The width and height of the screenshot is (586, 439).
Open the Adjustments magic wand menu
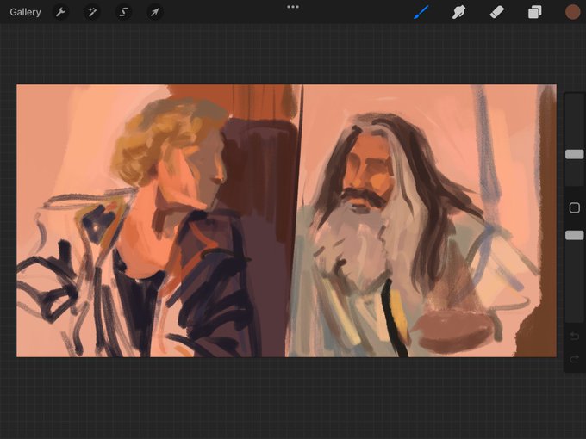(x=92, y=12)
